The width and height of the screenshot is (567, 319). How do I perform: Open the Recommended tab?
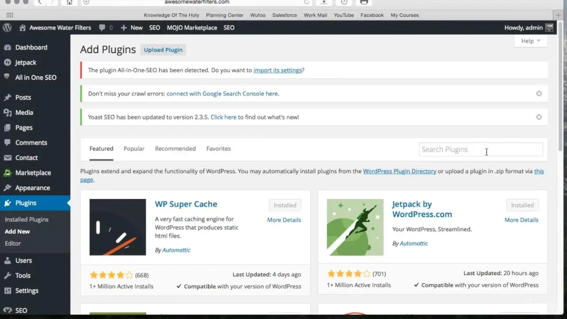(x=175, y=148)
